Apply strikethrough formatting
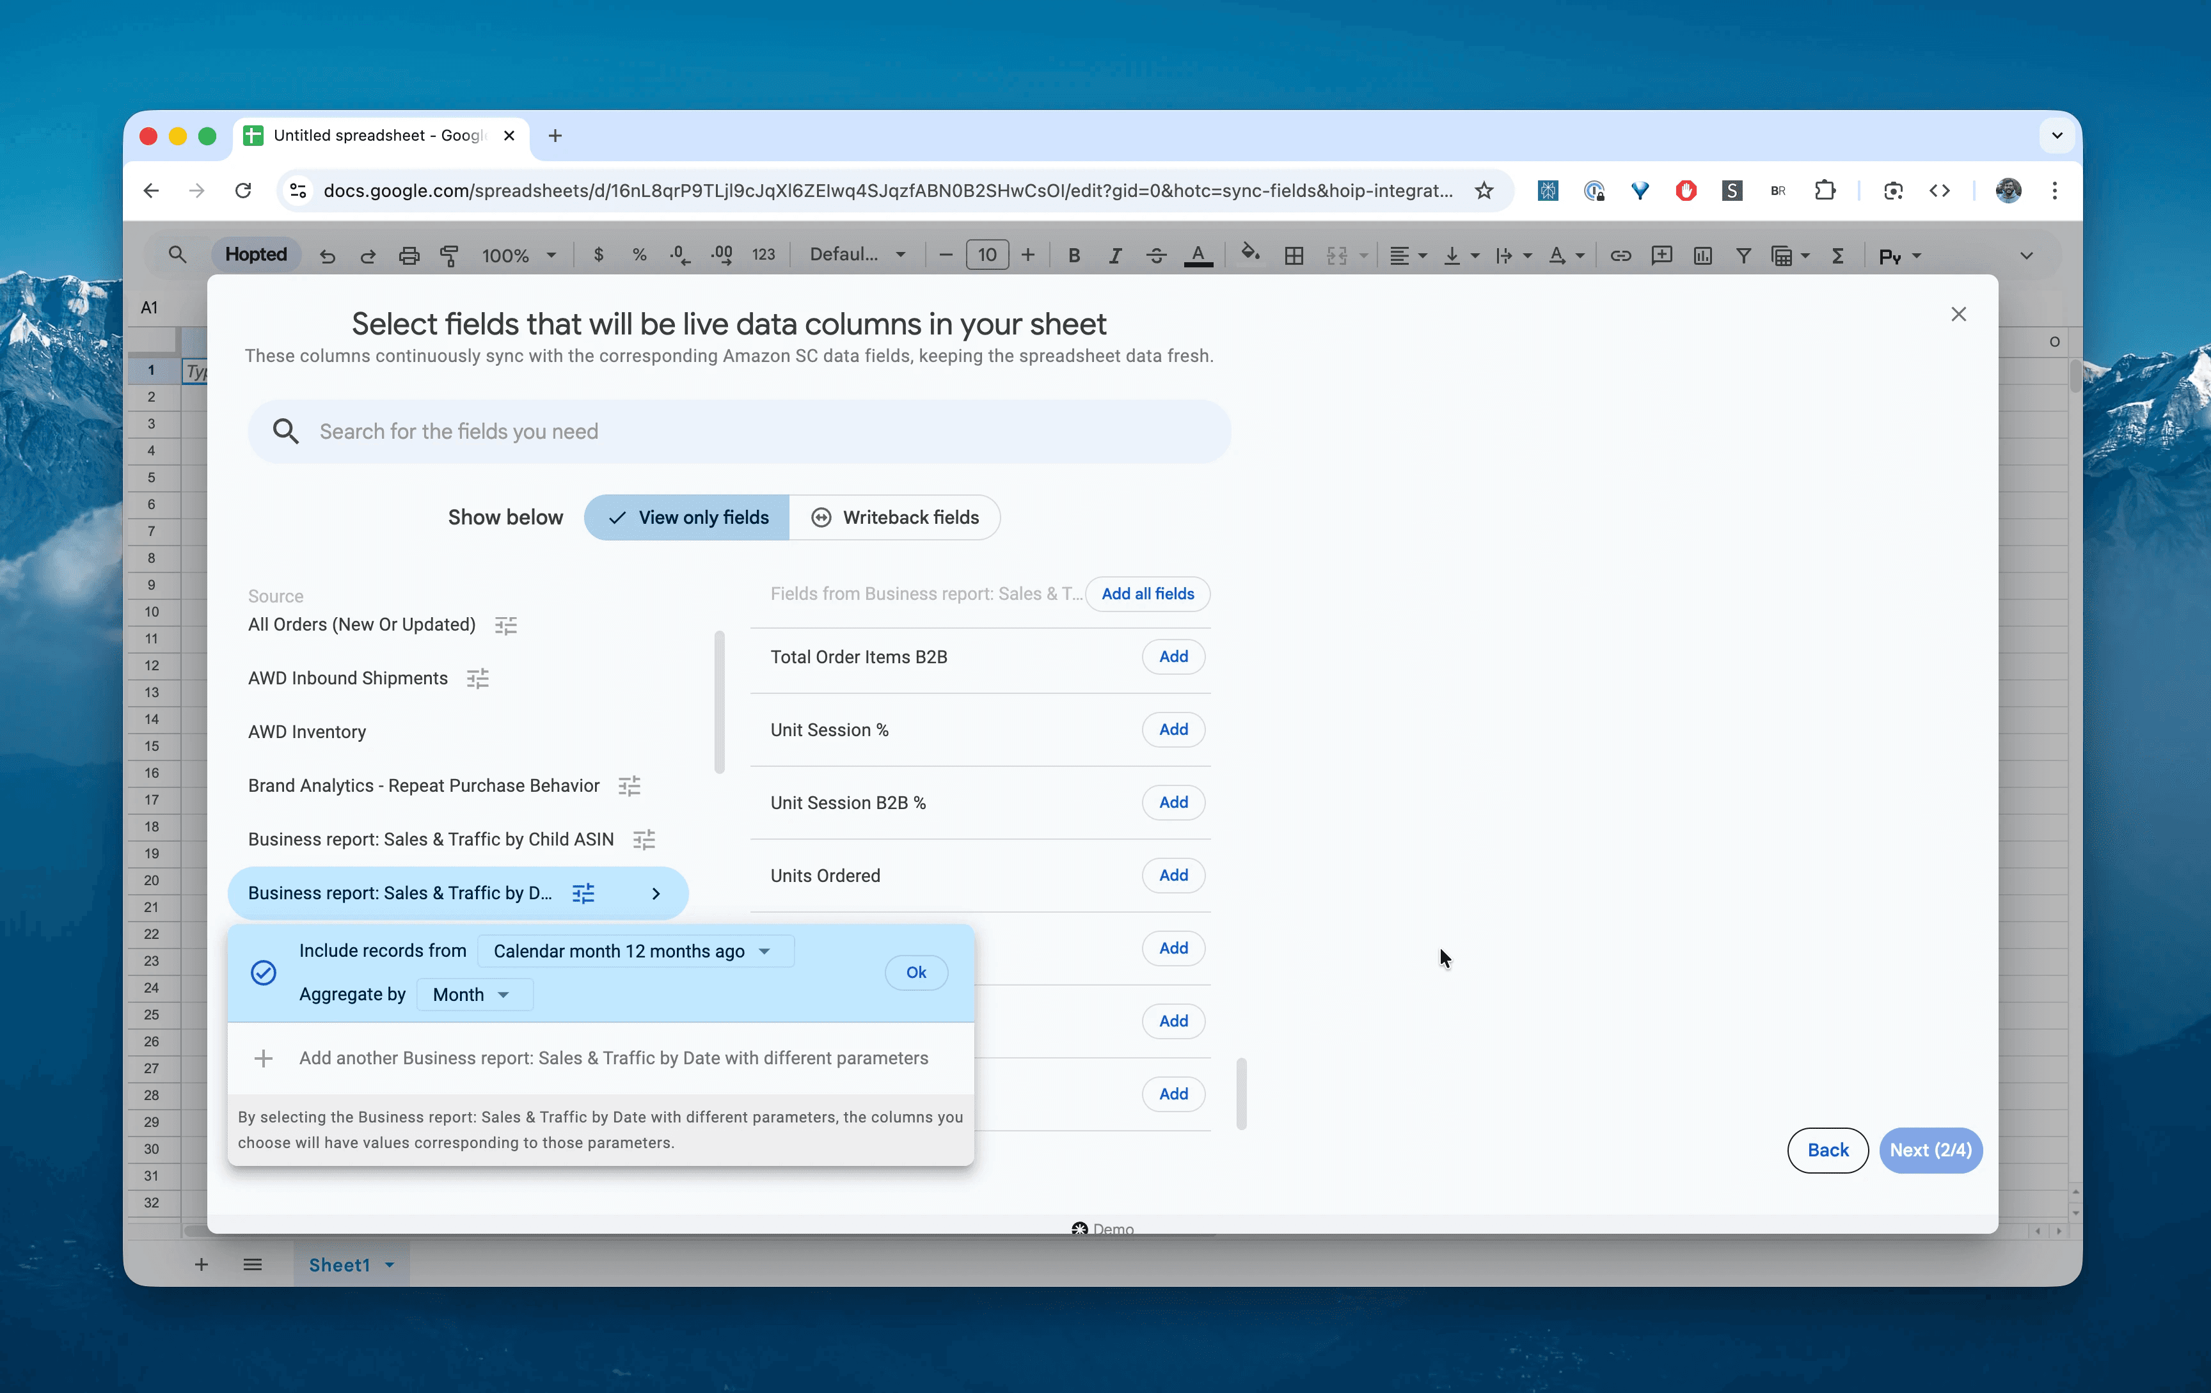The width and height of the screenshot is (2211, 1393). coord(1156,256)
